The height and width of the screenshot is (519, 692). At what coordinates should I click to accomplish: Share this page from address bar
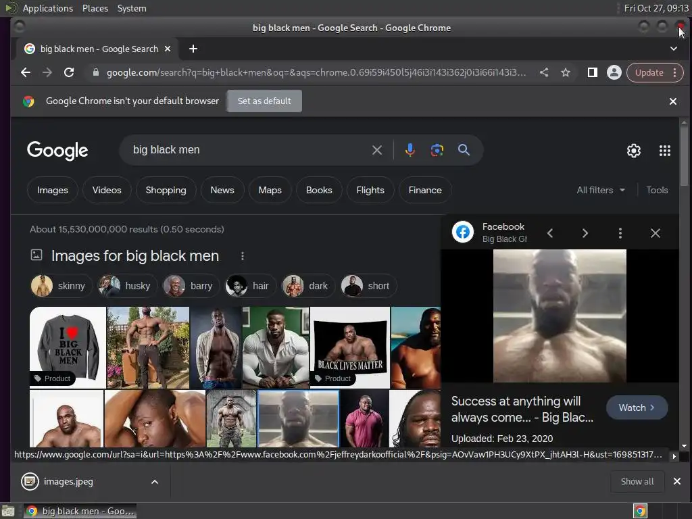pos(544,72)
